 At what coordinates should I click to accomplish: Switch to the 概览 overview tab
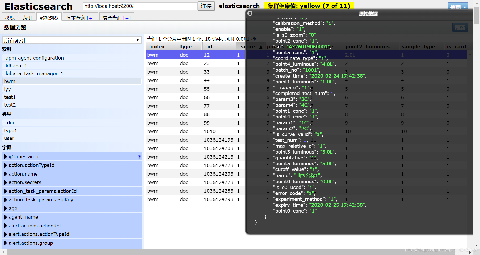click(x=10, y=18)
